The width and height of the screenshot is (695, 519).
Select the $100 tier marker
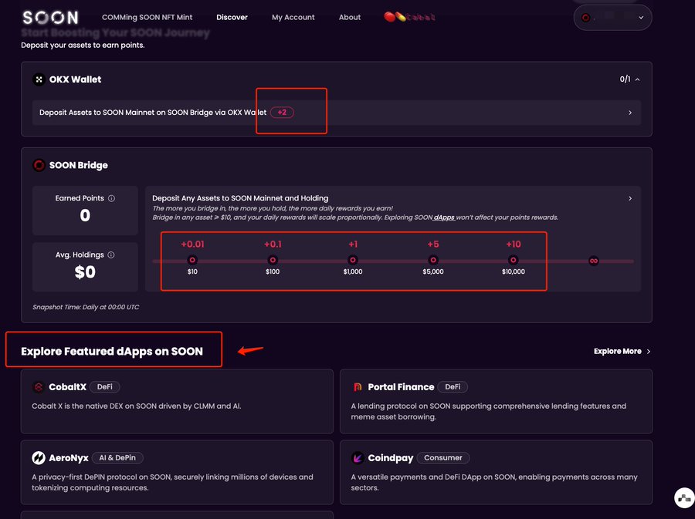coord(273,260)
